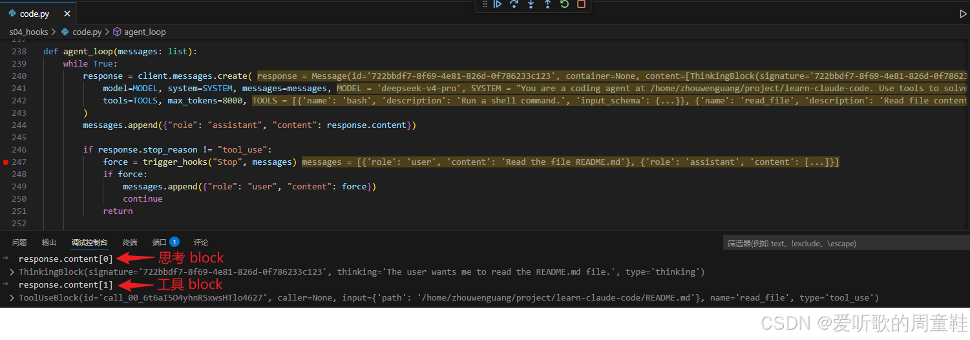Click the 'continue' keyword on line 250
970x340 pixels.
click(x=143, y=199)
